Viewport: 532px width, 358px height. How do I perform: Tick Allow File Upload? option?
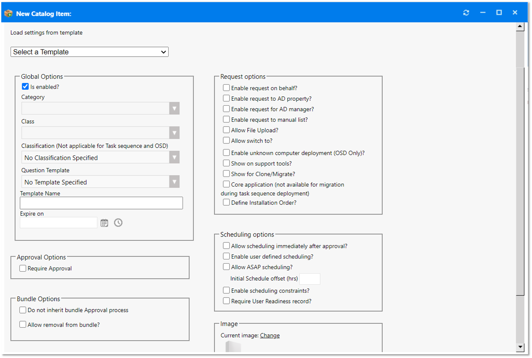click(x=227, y=130)
